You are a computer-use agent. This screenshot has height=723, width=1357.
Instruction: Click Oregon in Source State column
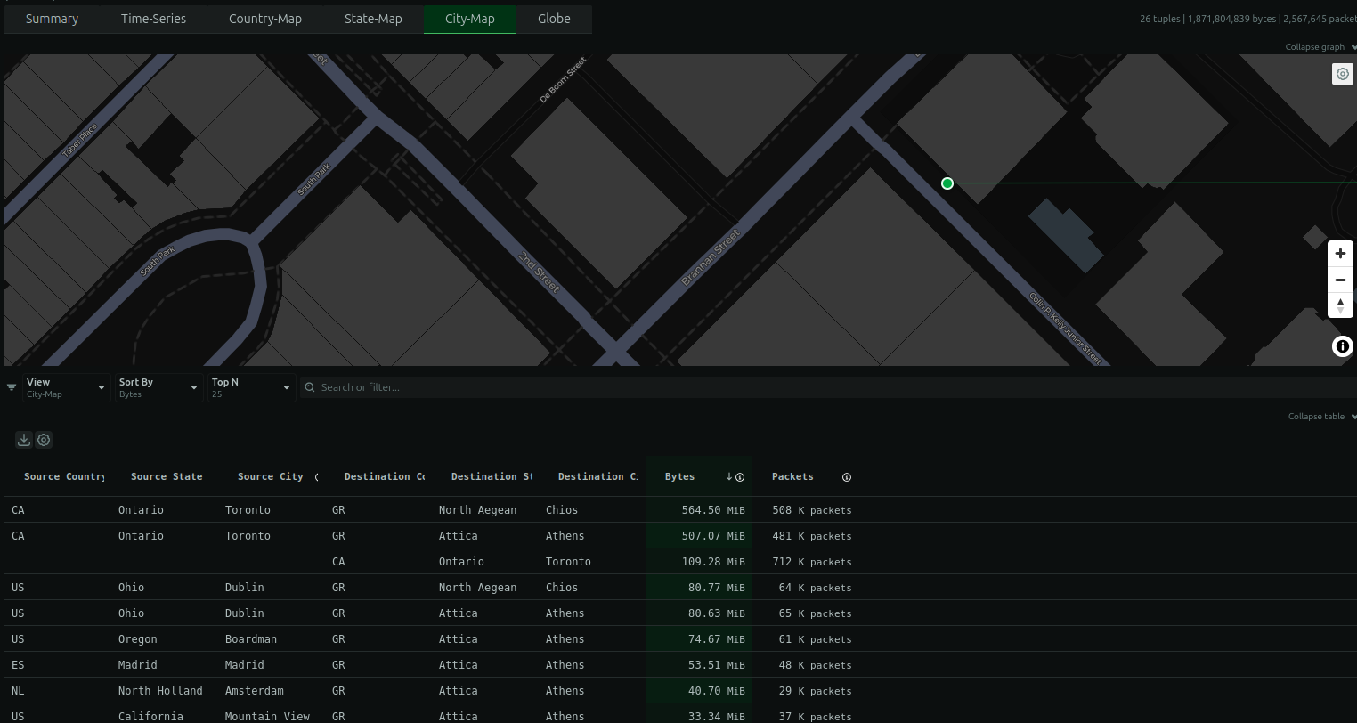[x=138, y=639]
